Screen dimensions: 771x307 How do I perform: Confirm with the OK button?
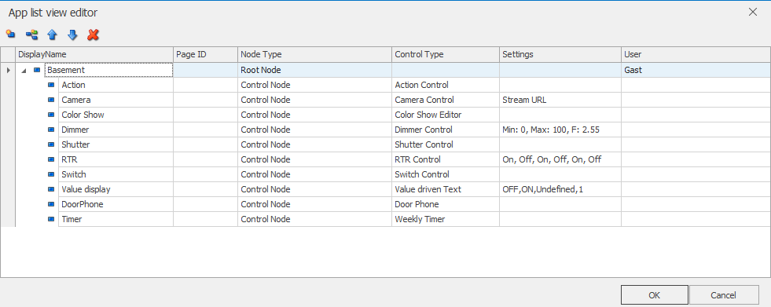tap(655, 295)
